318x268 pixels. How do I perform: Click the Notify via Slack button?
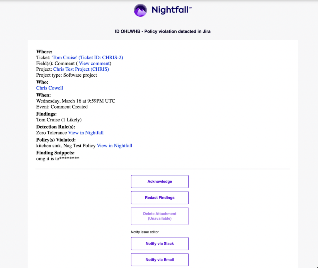point(160,244)
